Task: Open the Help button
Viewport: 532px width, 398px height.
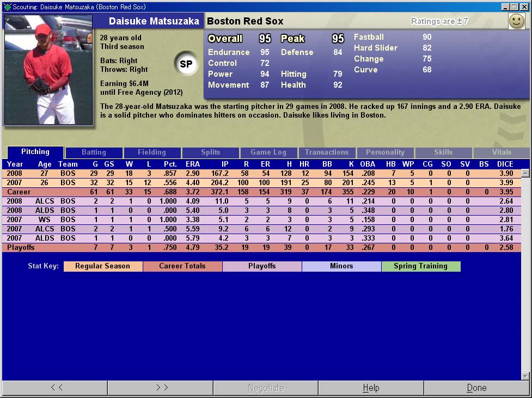Action: (371, 388)
